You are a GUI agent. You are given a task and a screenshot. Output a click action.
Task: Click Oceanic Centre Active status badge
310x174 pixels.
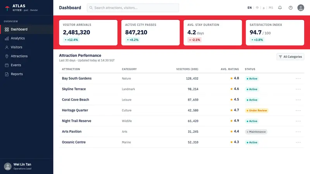[x=252, y=142]
